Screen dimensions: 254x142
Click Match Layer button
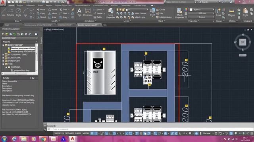coord(139,17)
